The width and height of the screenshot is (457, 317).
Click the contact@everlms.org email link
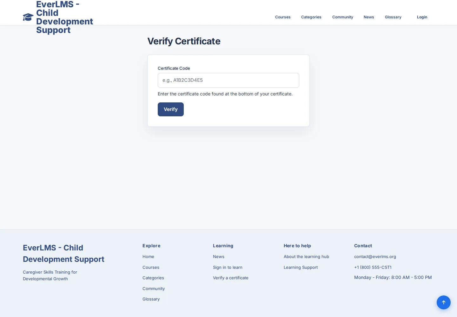(375, 257)
